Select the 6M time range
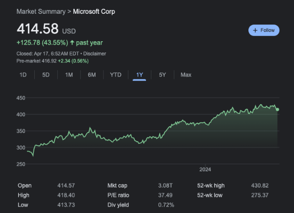 tap(92, 75)
